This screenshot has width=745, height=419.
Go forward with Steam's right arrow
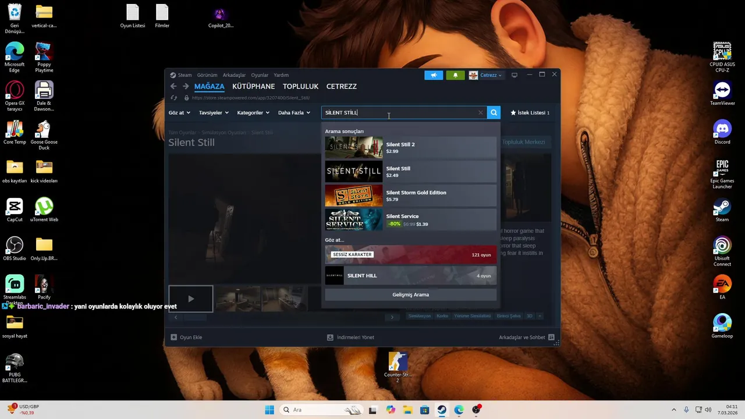click(x=186, y=86)
